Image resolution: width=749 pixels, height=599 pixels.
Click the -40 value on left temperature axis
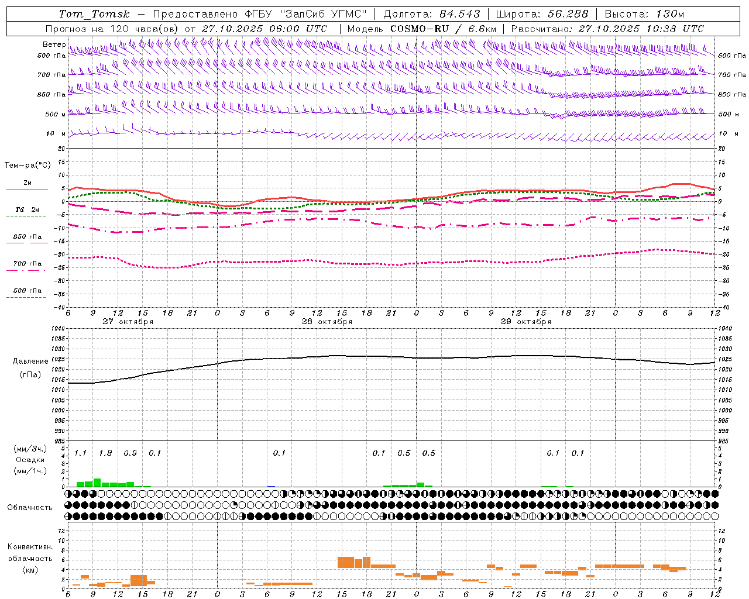click(x=60, y=307)
